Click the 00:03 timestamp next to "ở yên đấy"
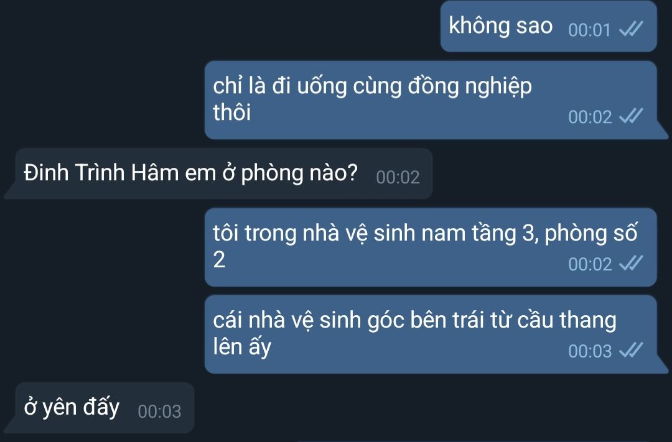This screenshot has height=442, width=672. 159,412
